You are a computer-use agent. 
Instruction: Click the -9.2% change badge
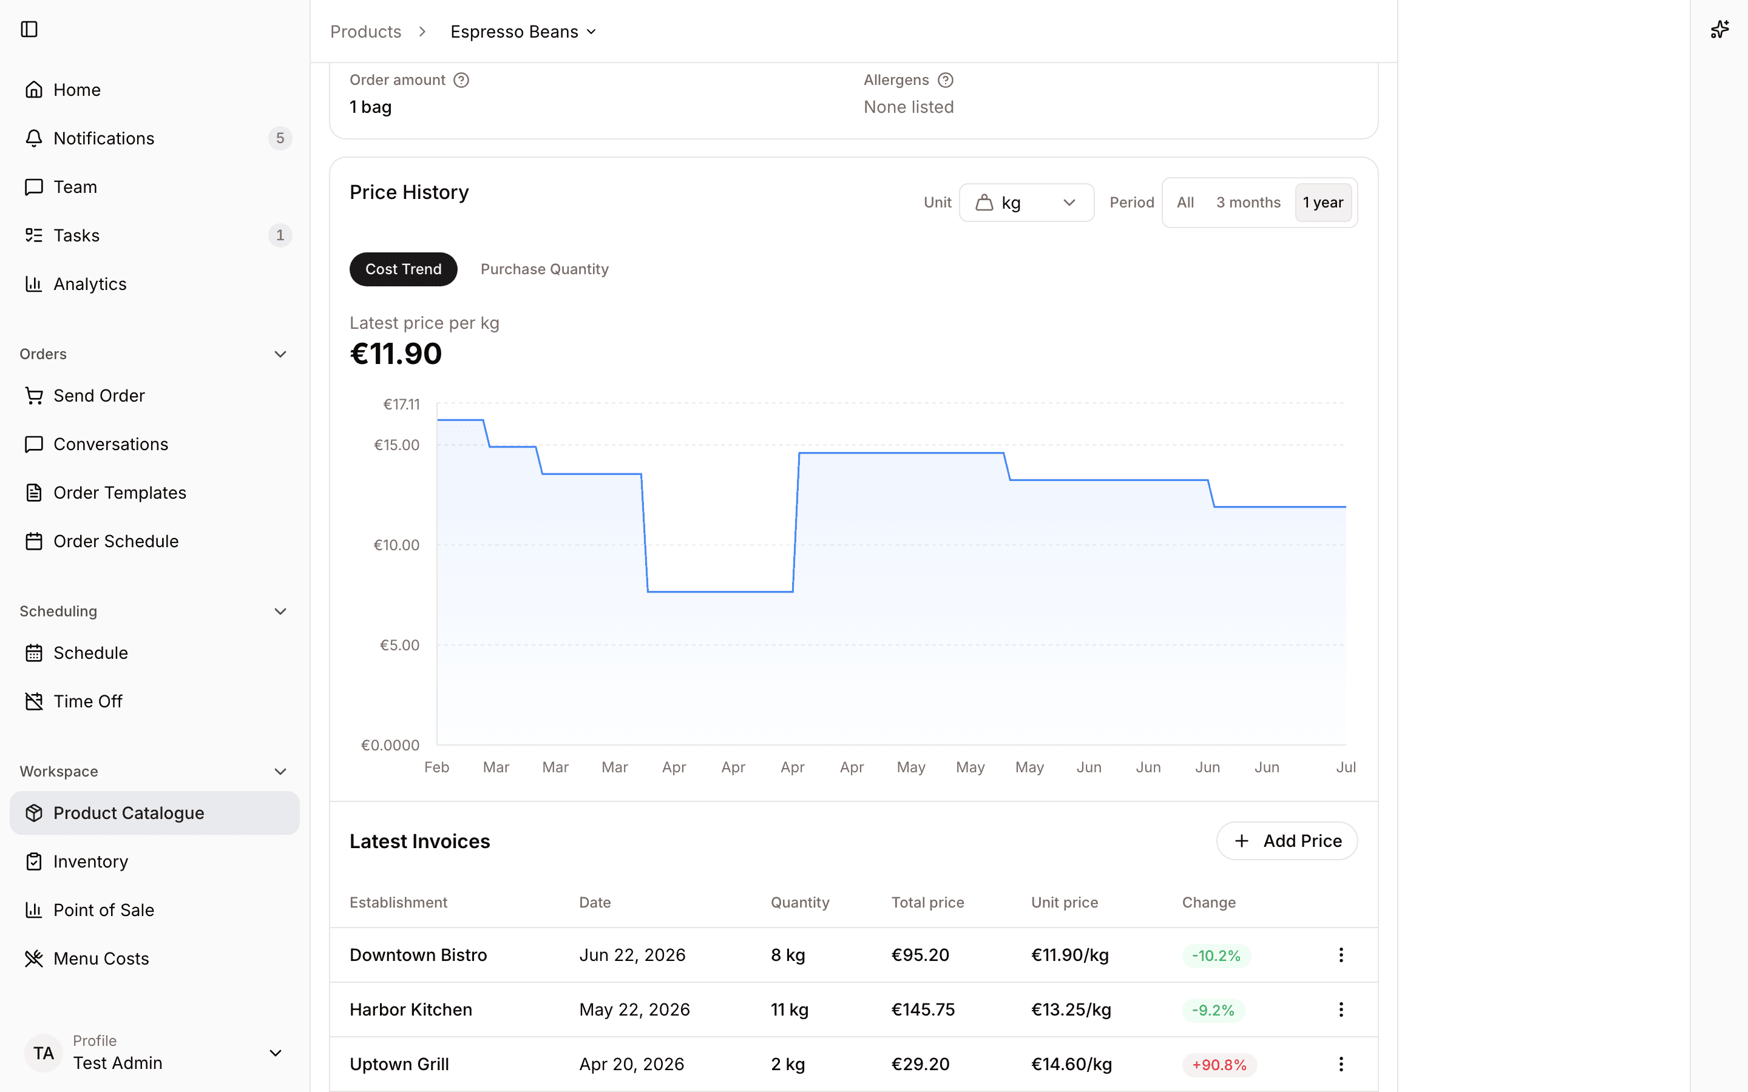point(1213,1010)
